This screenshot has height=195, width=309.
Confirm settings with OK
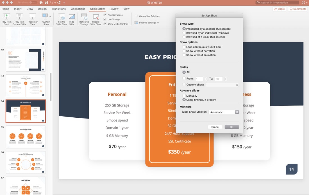click(231, 127)
